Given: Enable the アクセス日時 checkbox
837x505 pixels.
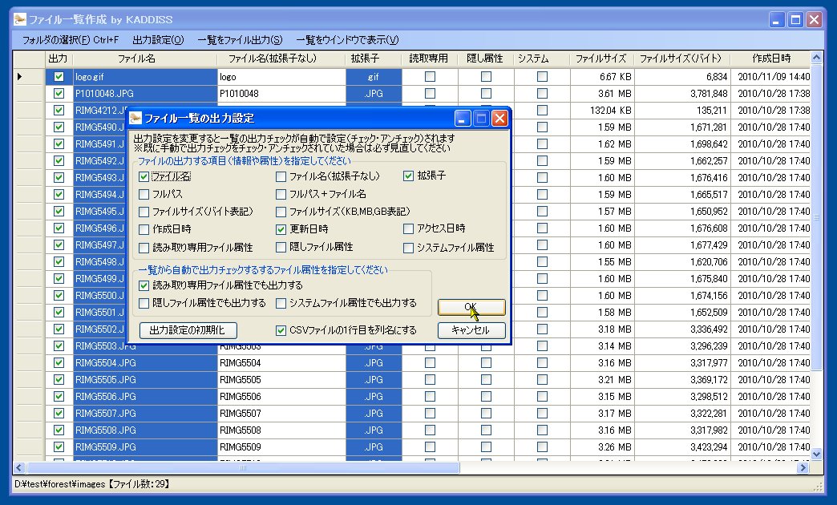Looking at the screenshot, I should [409, 229].
